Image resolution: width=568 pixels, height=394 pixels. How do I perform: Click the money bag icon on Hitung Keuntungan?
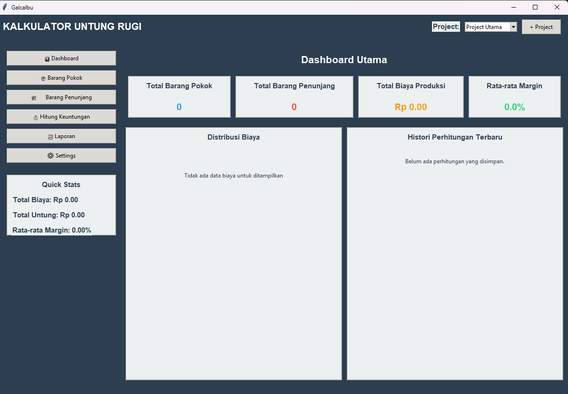tap(36, 117)
